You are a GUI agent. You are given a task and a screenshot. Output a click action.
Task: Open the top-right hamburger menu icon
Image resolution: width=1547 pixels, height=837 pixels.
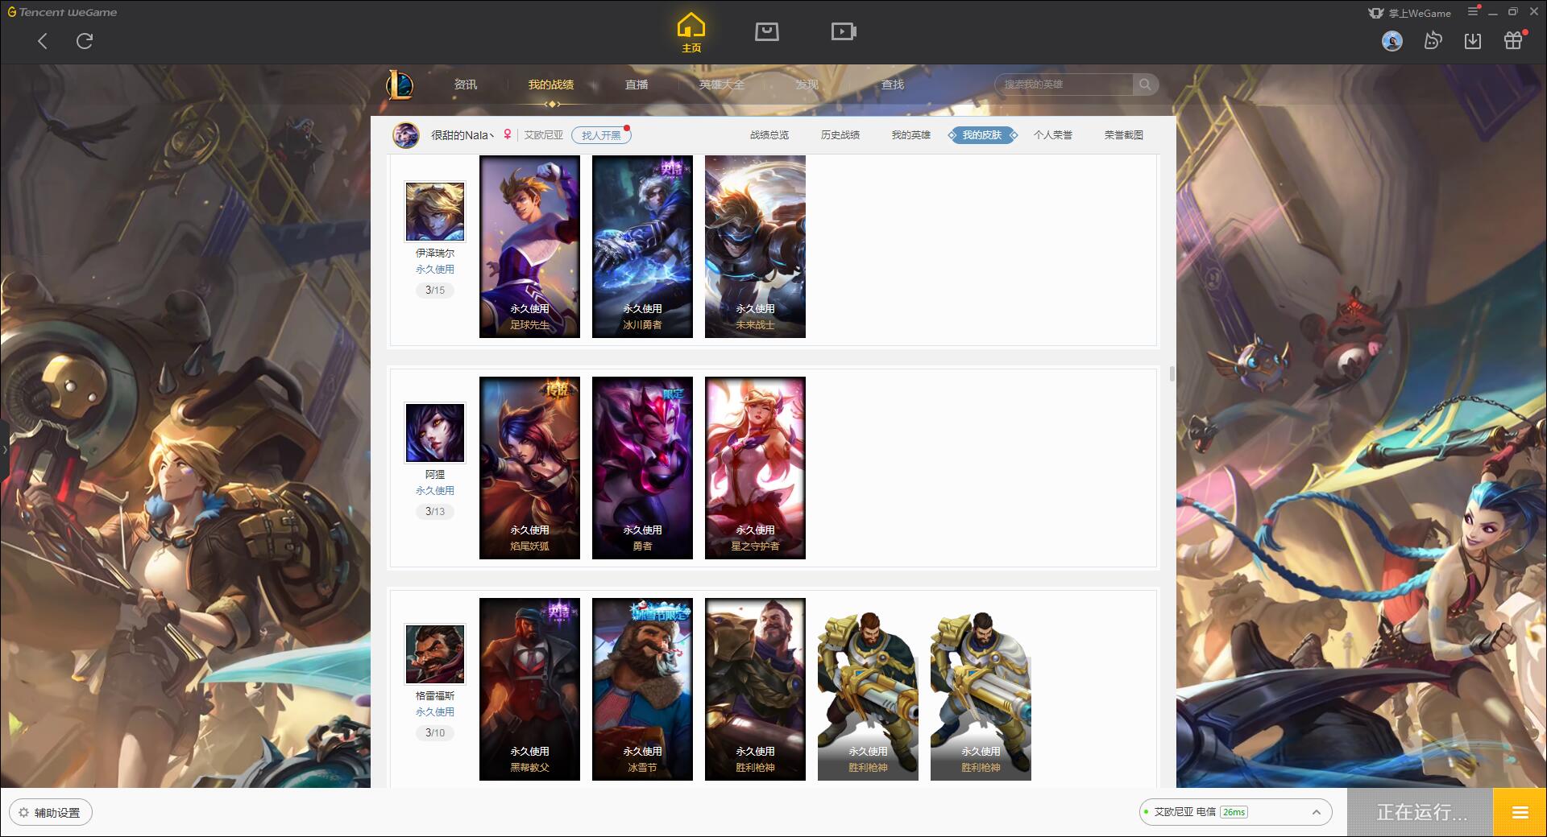point(1473,11)
